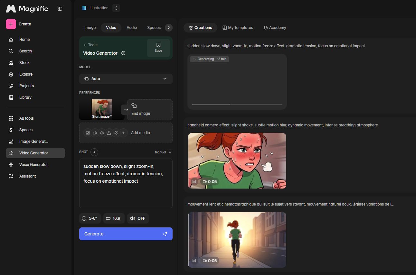Click the 0:05 duration badge on red-faced girl video
The width and height of the screenshot is (416, 275).
210,182
